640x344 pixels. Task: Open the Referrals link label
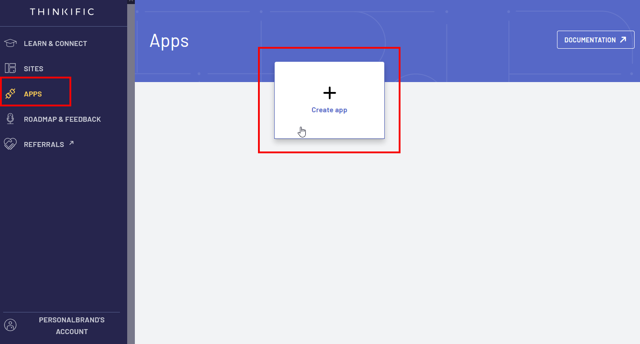44,145
